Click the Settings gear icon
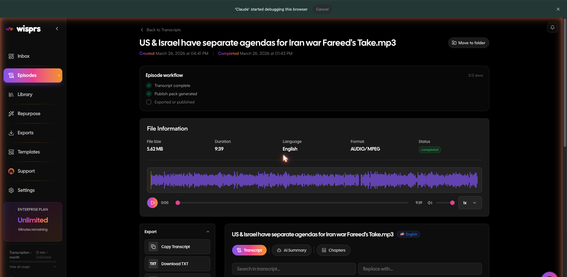 11,190
